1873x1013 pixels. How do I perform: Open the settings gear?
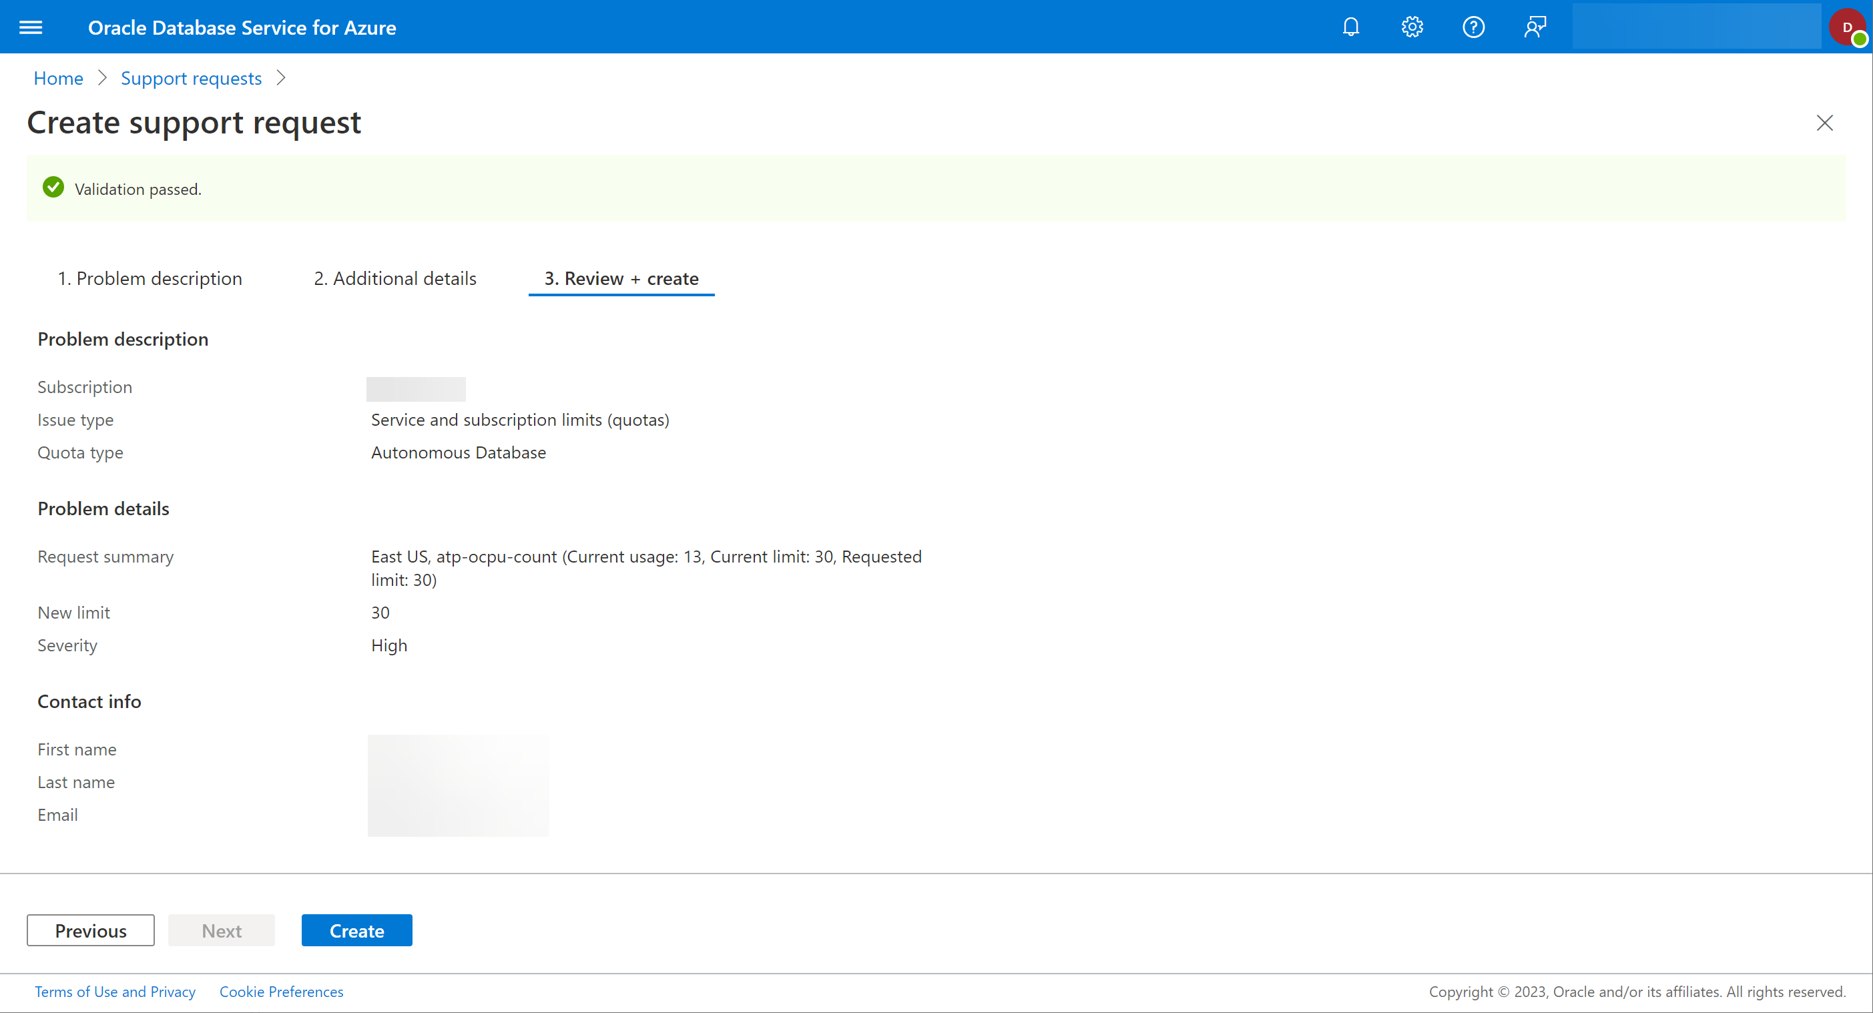[1412, 27]
